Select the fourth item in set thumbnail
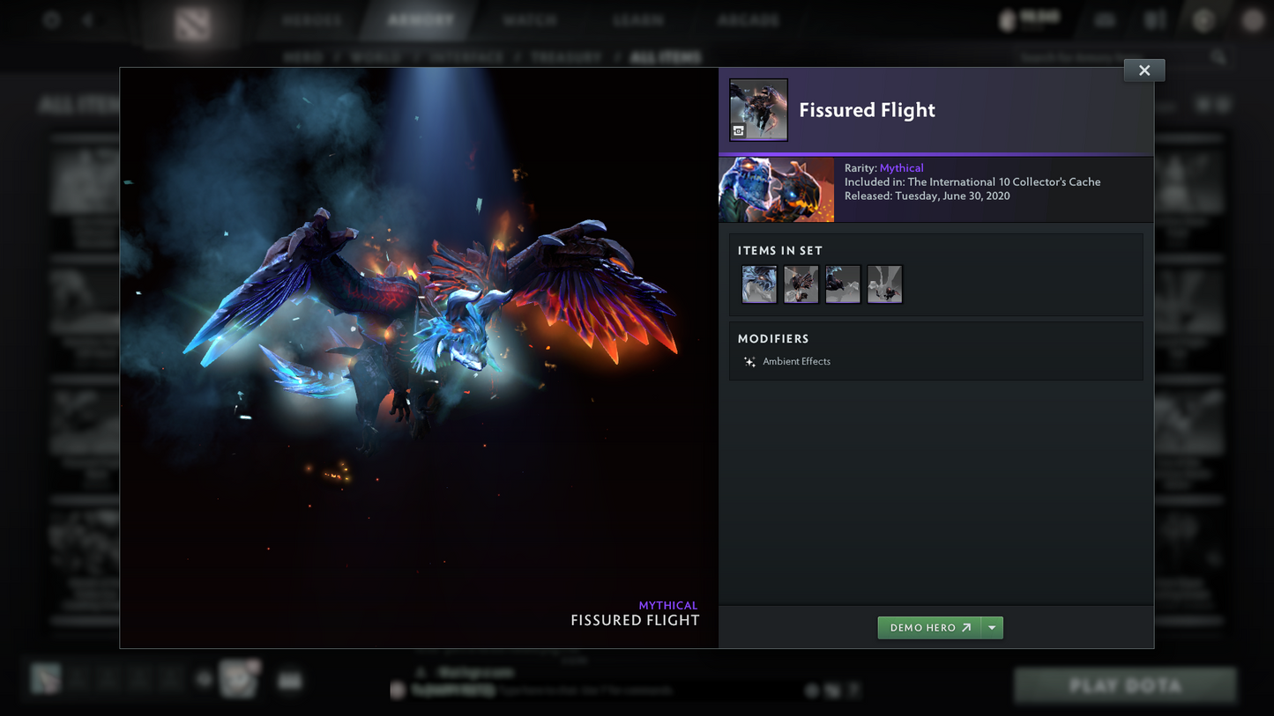The height and width of the screenshot is (716, 1274). [884, 284]
